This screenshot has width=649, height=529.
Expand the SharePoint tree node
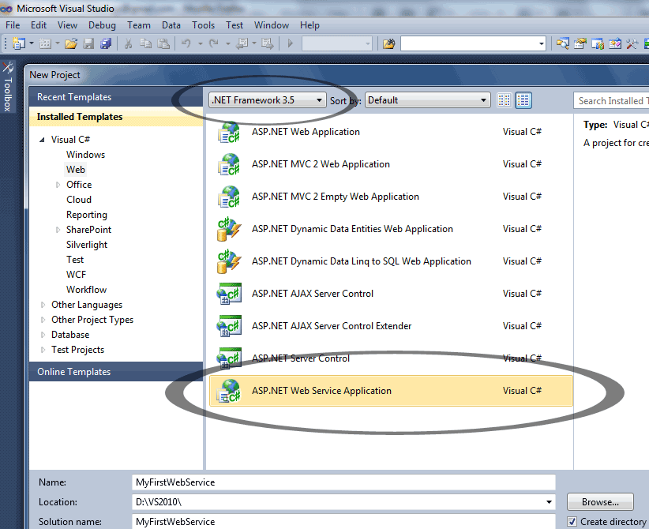58,230
